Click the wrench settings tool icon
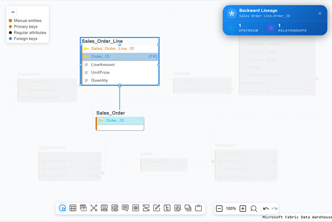 (x=178, y=208)
